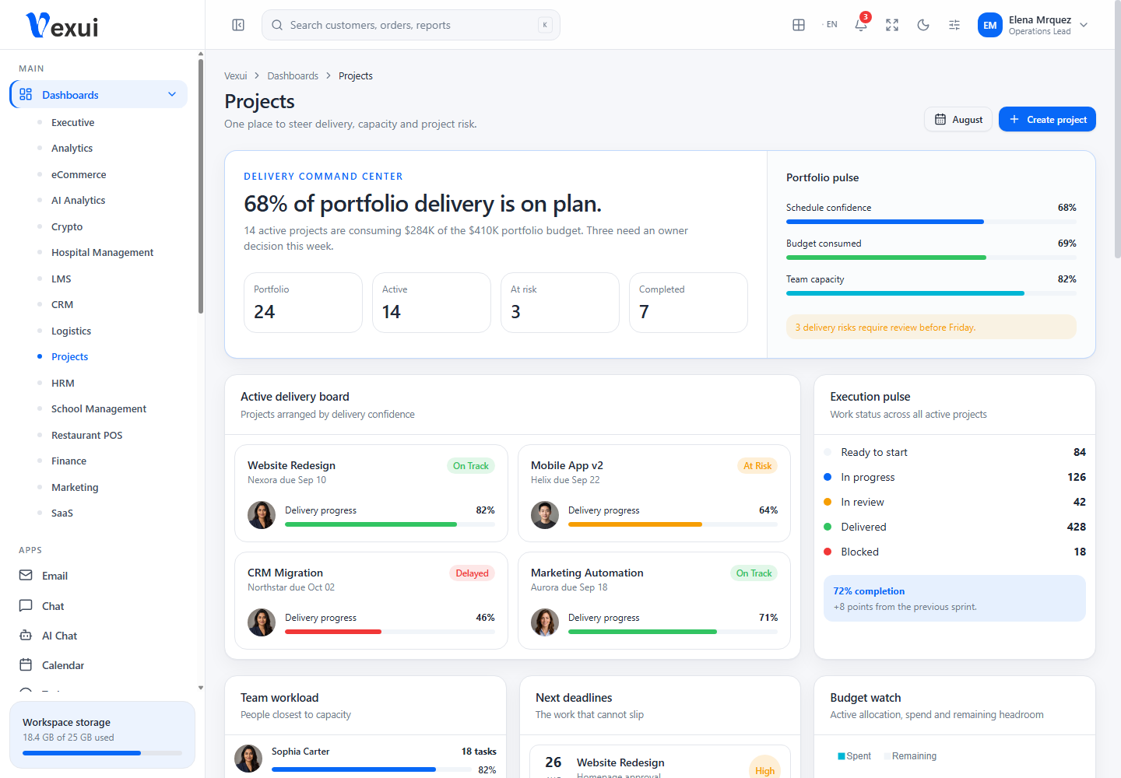Click the sidebar vertical scrollbar
1121x778 pixels.
tap(201, 187)
